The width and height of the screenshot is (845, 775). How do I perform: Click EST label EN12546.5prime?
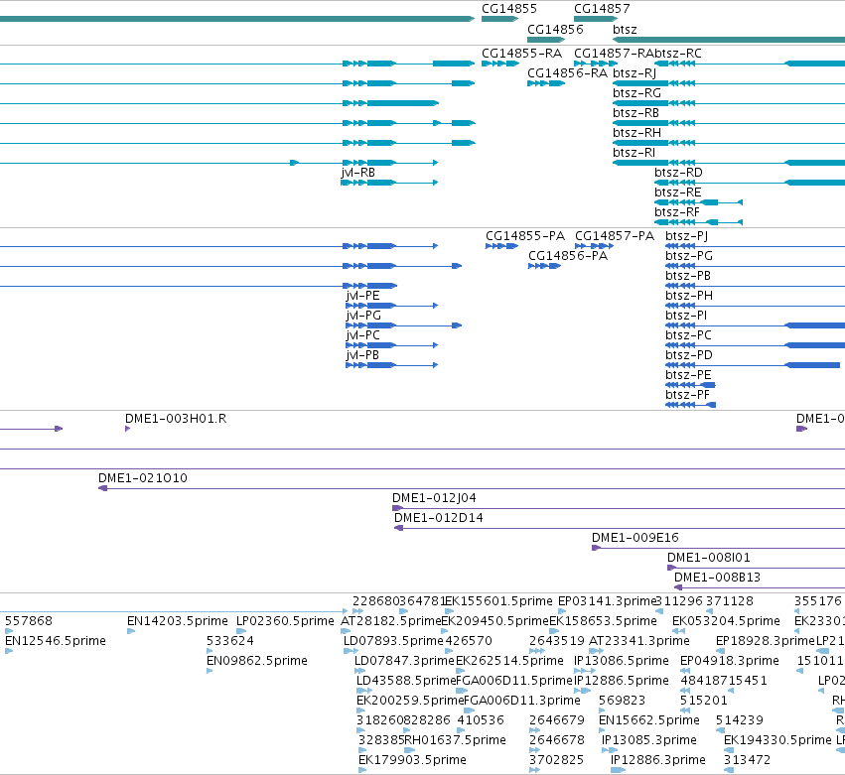[x=56, y=641]
